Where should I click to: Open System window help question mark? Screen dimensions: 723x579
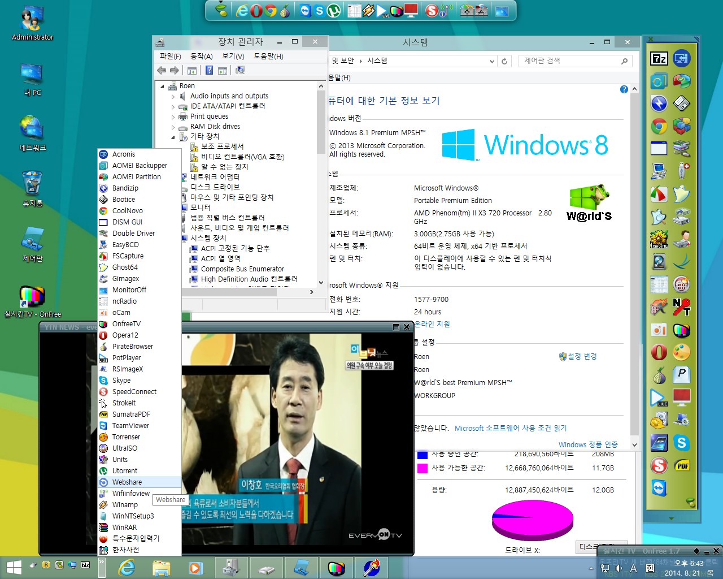coord(624,89)
